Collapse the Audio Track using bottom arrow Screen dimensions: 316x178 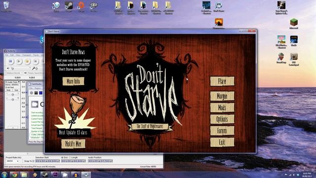coord(12,128)
